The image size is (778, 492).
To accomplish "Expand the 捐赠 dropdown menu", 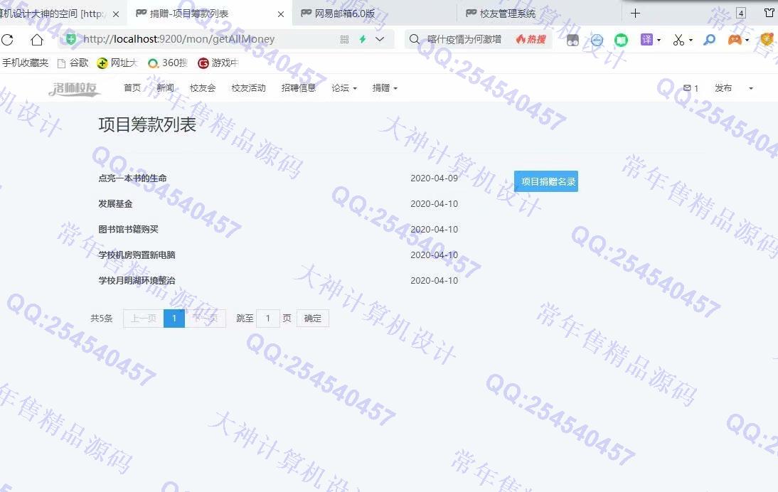I will (385, 87).
